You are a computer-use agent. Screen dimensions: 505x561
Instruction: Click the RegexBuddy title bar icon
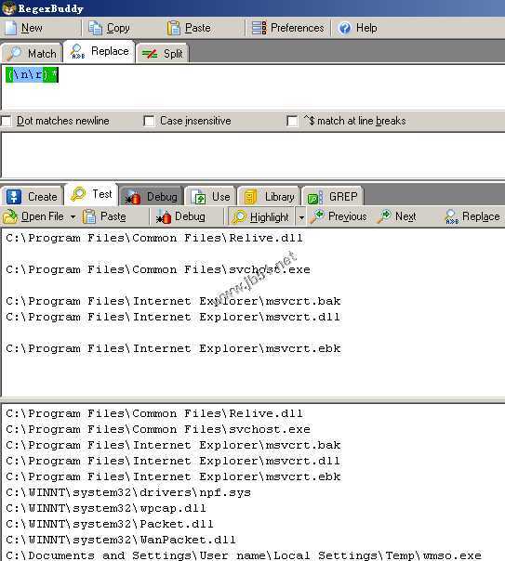[x=8, y=7]
